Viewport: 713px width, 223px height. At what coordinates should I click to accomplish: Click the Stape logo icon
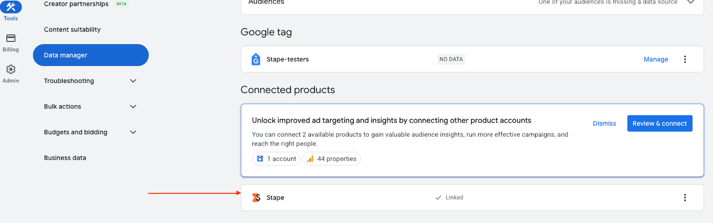coord(256,197)
